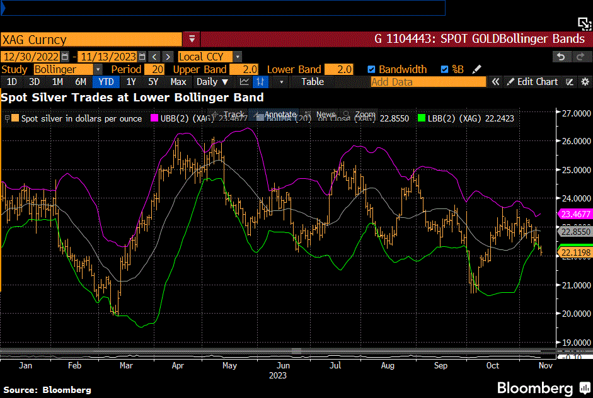Click the pencil icon beside %B

pos(477,69)
